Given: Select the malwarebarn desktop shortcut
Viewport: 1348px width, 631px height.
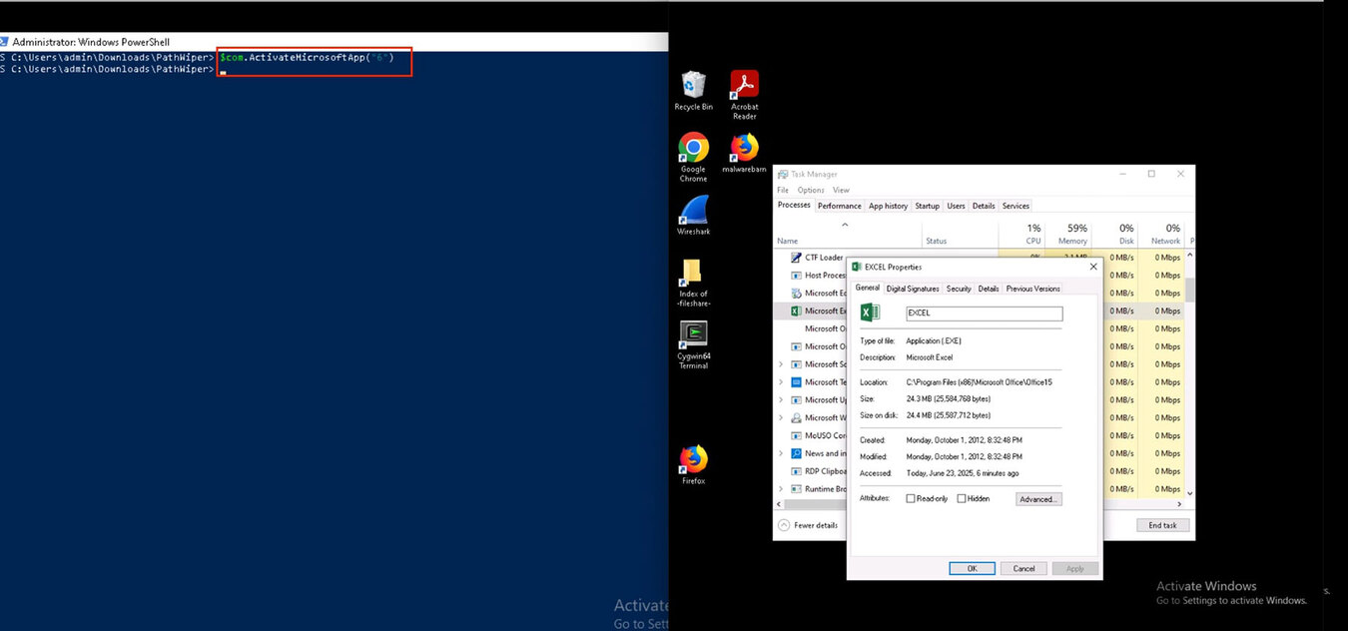Looking at the screenshot, I should [x=744, y=148].
